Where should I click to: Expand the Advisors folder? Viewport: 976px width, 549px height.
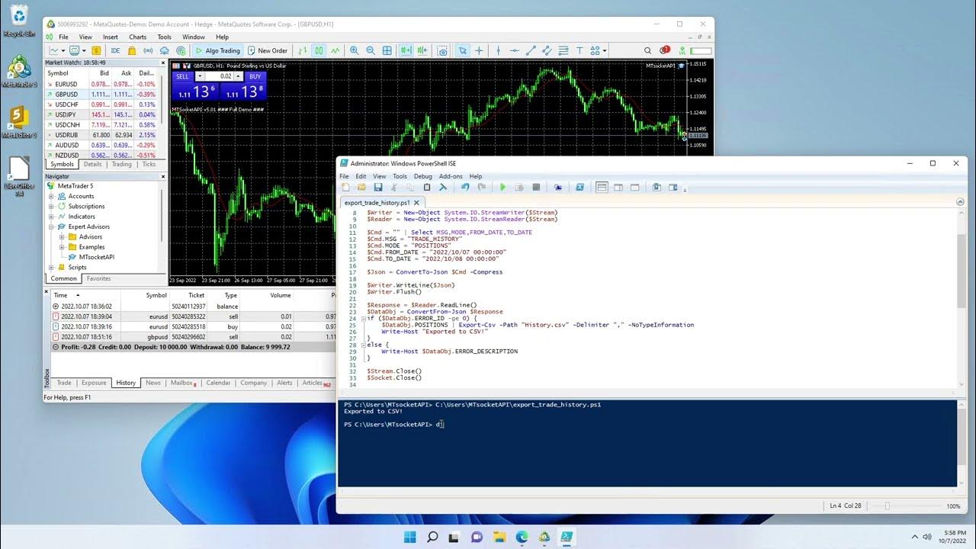[x=63, y=236]
